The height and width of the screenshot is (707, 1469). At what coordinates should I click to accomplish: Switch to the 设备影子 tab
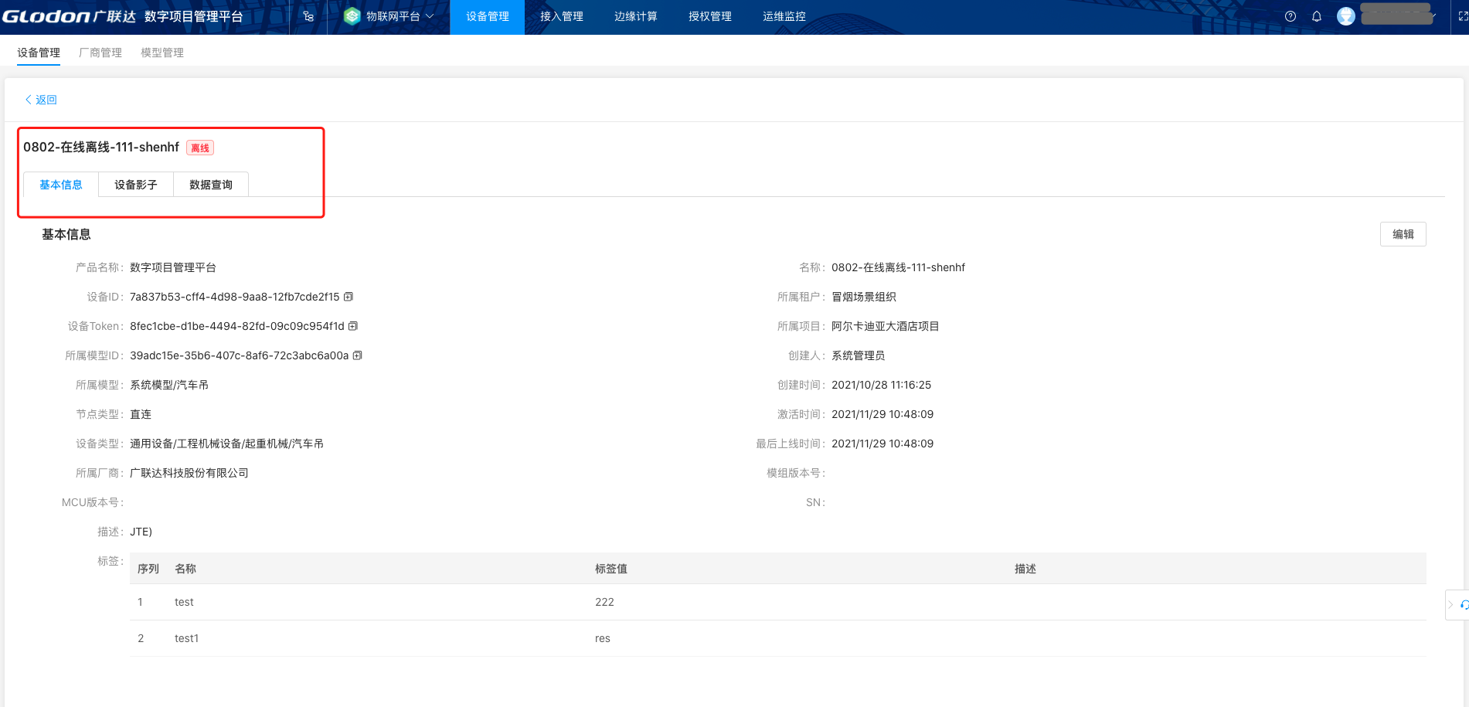136,185
